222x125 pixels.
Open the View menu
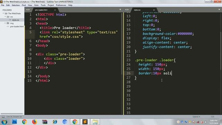tap(30, 5)
